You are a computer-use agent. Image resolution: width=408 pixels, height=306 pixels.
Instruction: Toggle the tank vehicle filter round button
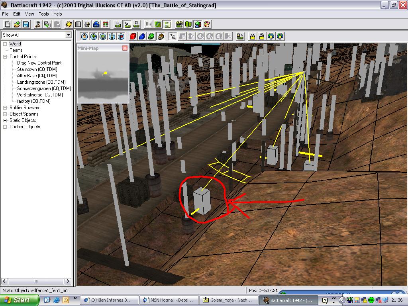[103, 36]
